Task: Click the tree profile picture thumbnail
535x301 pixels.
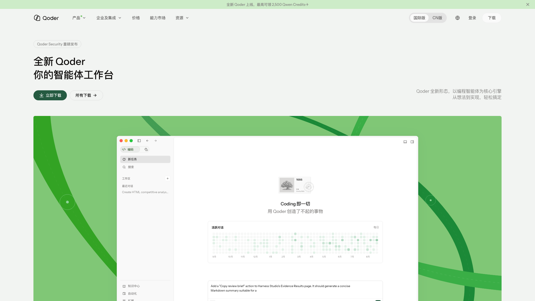Action: 287,185
